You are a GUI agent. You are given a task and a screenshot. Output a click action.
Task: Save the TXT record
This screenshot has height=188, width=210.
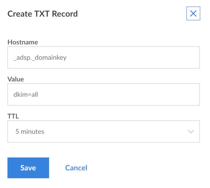pyautogui.click(x=28, y=168)
